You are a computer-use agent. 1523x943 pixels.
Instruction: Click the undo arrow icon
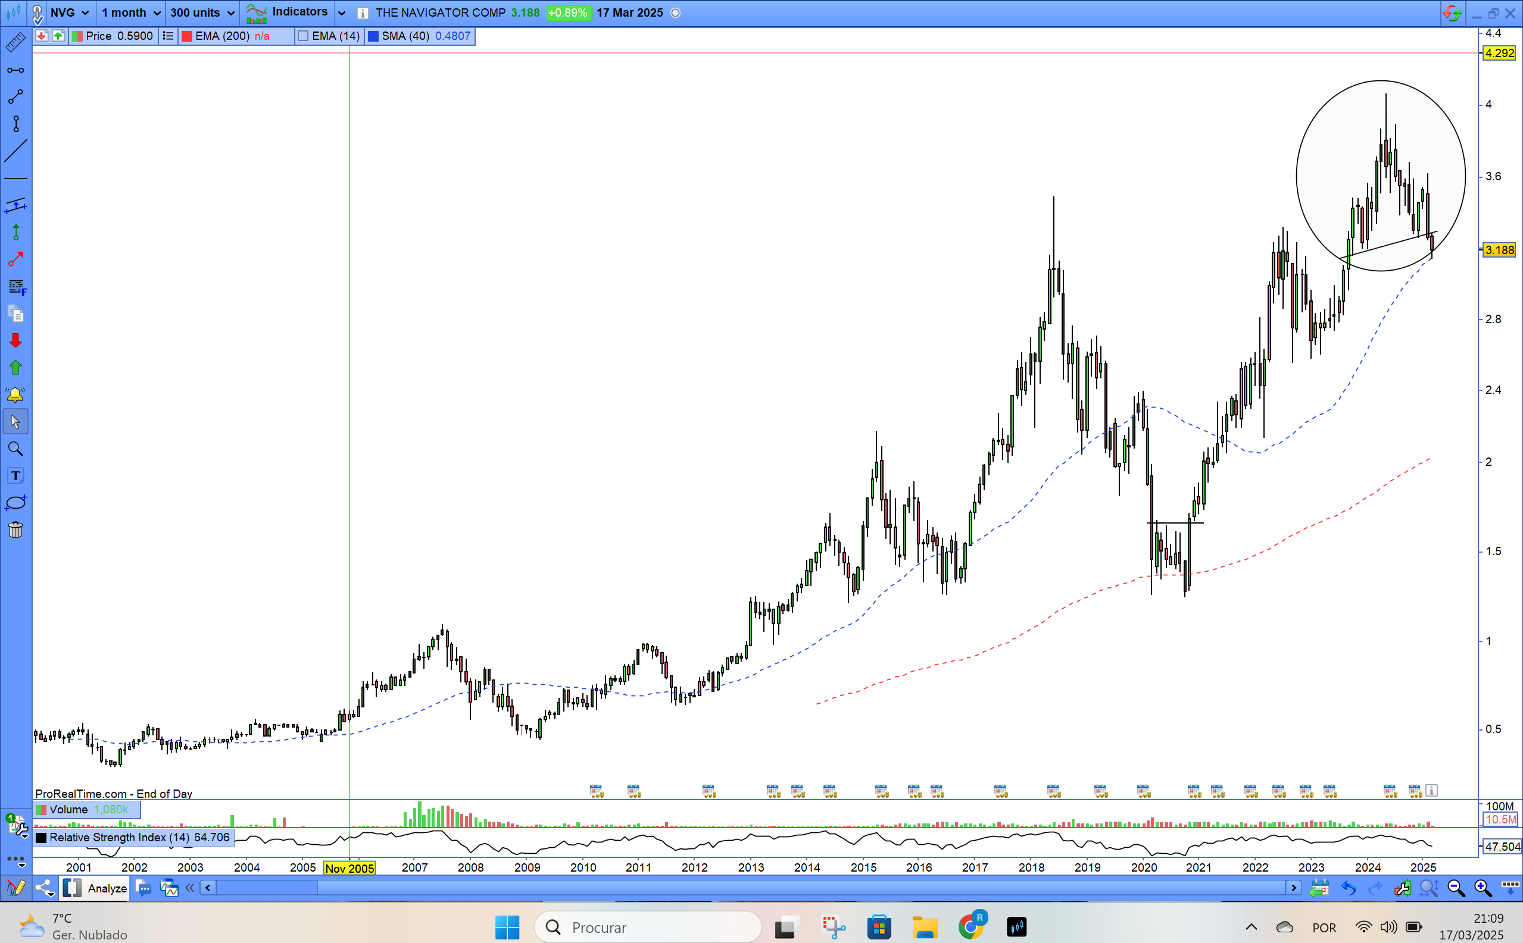tap(1348, 888)
